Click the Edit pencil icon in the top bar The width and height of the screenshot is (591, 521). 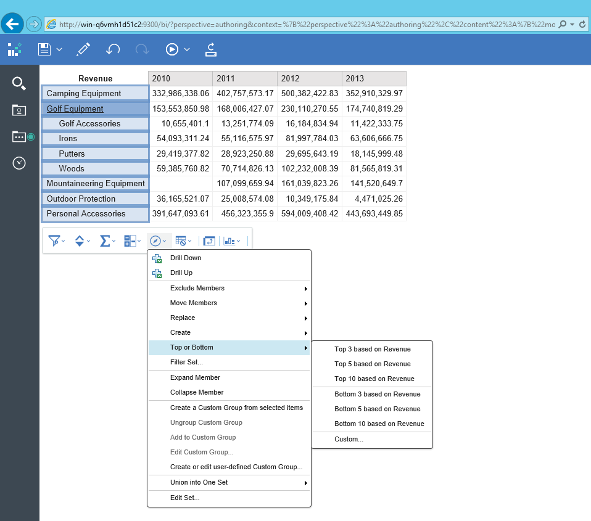pos(83,49)
